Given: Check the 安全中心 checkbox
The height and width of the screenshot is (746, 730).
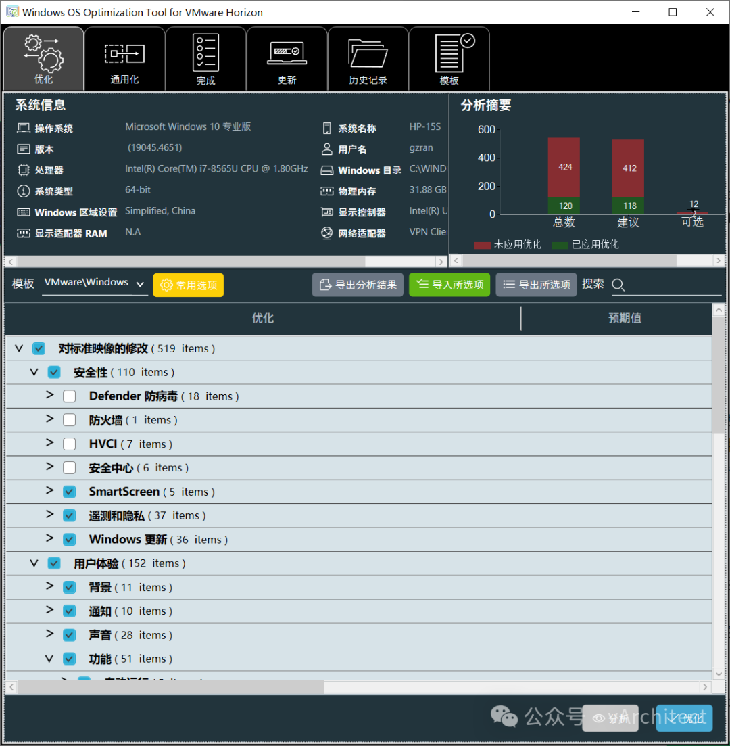Looking at the screenshot, I should coord(70,467).
